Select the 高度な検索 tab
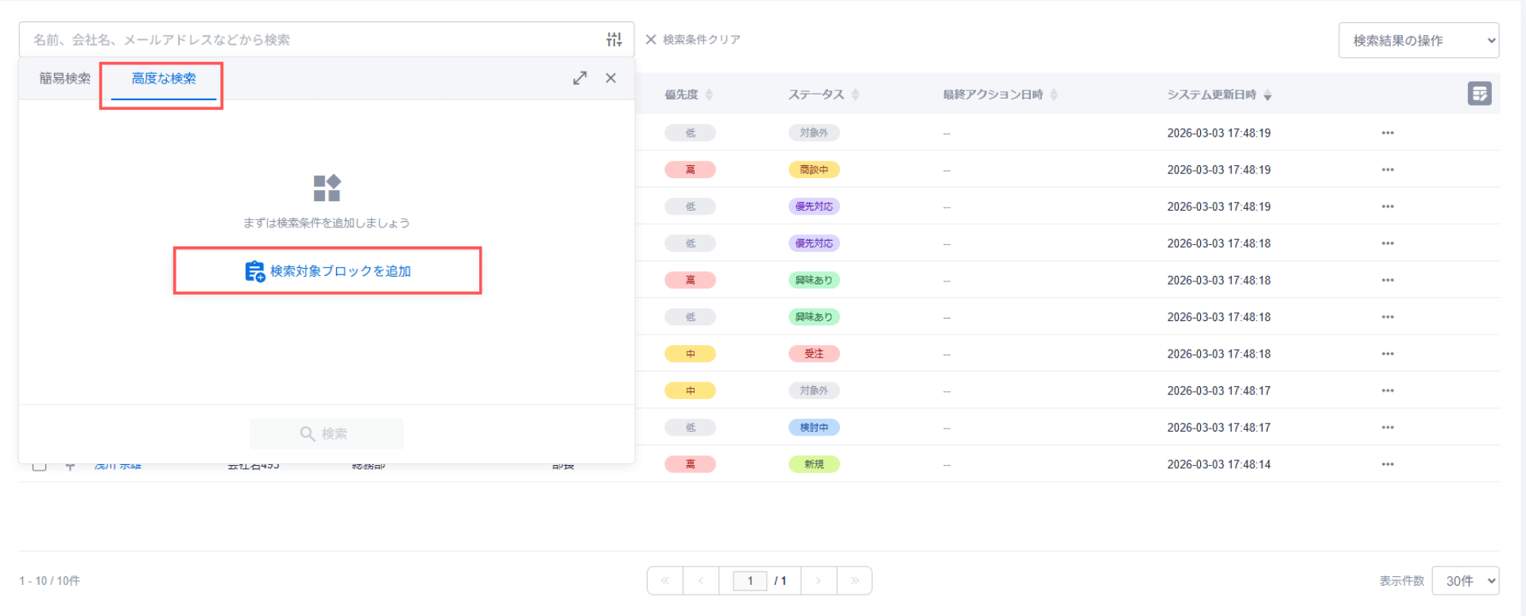 pyautogui.click(x=164, y=78)
